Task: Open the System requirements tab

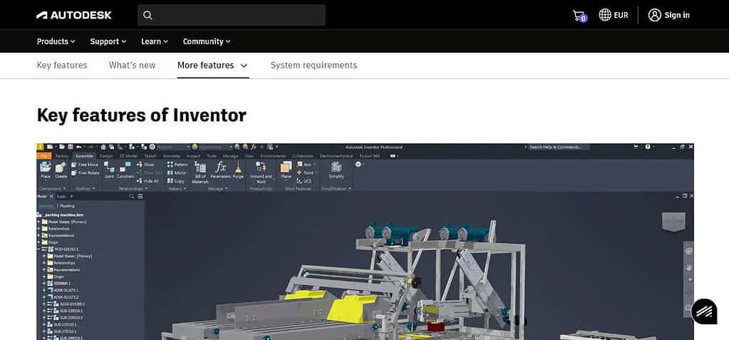Action: point(314,65)
